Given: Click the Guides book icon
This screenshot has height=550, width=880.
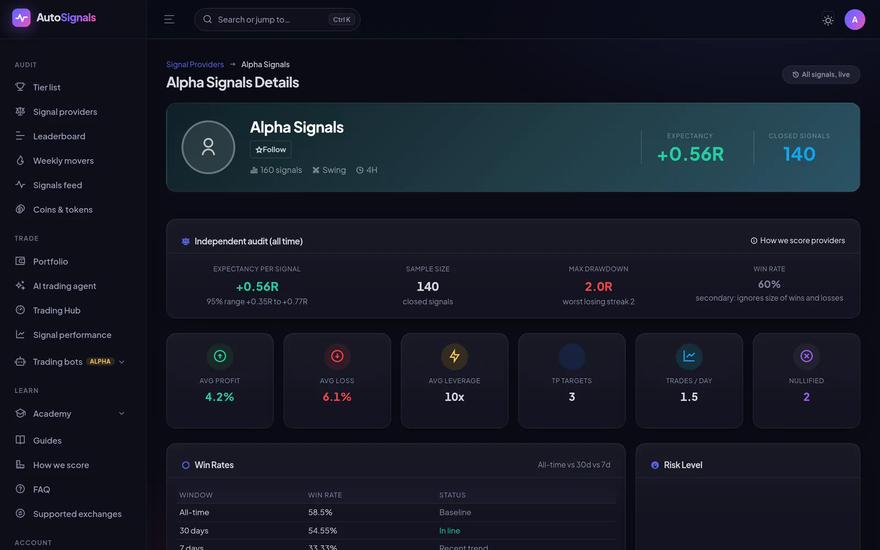Looking at the screenshot, I should click(20, 440).
